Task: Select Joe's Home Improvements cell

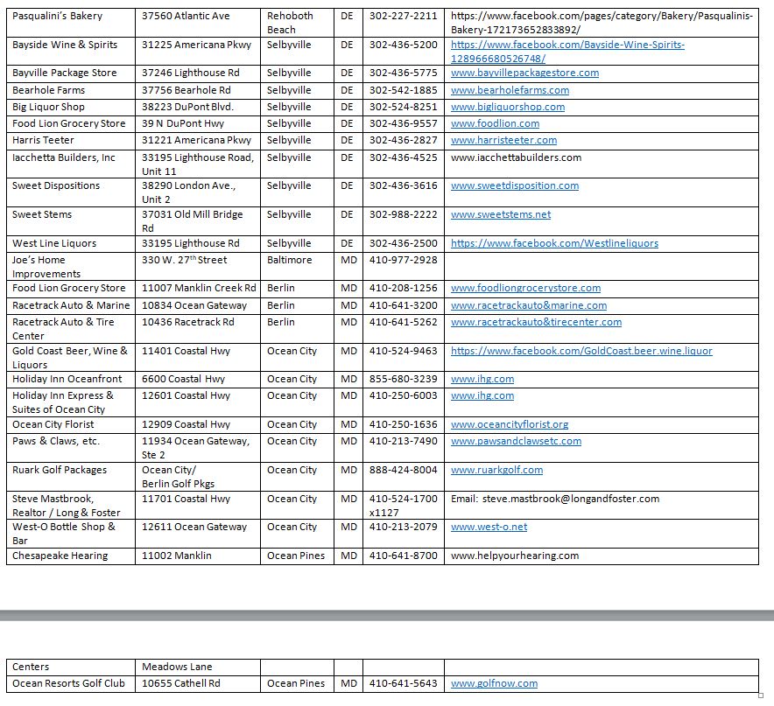Action: [x=71, y=267]
